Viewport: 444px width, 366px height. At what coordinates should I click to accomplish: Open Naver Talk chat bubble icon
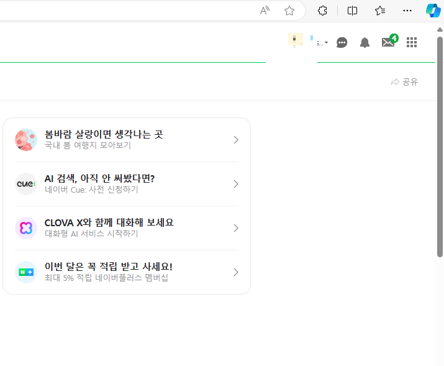point(342,42)
